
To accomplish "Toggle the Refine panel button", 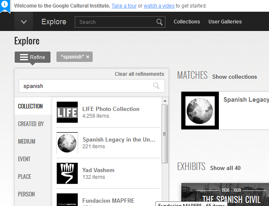I will (x=33, y=57).
